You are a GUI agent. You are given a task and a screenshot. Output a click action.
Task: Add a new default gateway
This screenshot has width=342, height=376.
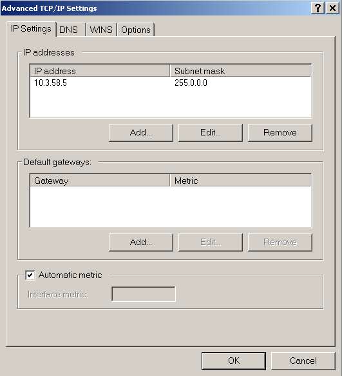point(141,242)
